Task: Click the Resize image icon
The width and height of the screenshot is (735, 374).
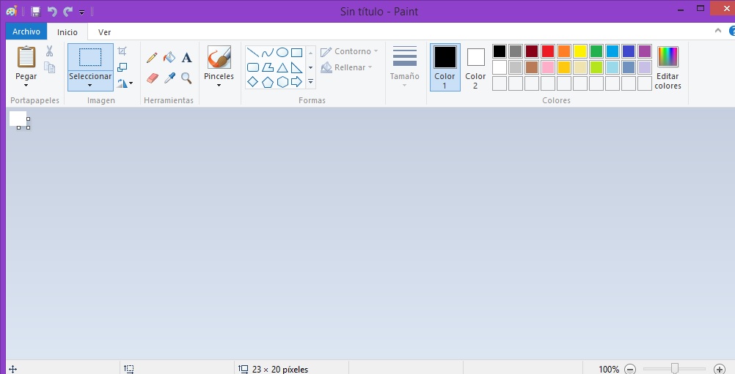Action: pyautogui.click(x=122, y=67)
